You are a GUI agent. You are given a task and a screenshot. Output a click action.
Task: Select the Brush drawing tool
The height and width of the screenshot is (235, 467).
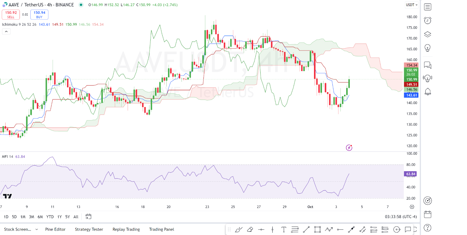[239, 230]
